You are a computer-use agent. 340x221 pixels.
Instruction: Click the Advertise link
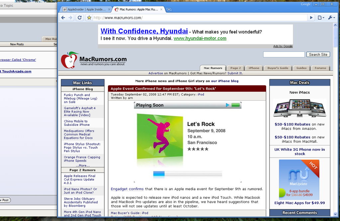(156, 73)
